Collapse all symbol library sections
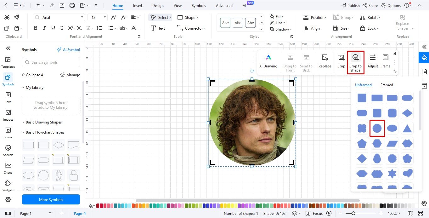429x218 pixels. pos(34,75)
